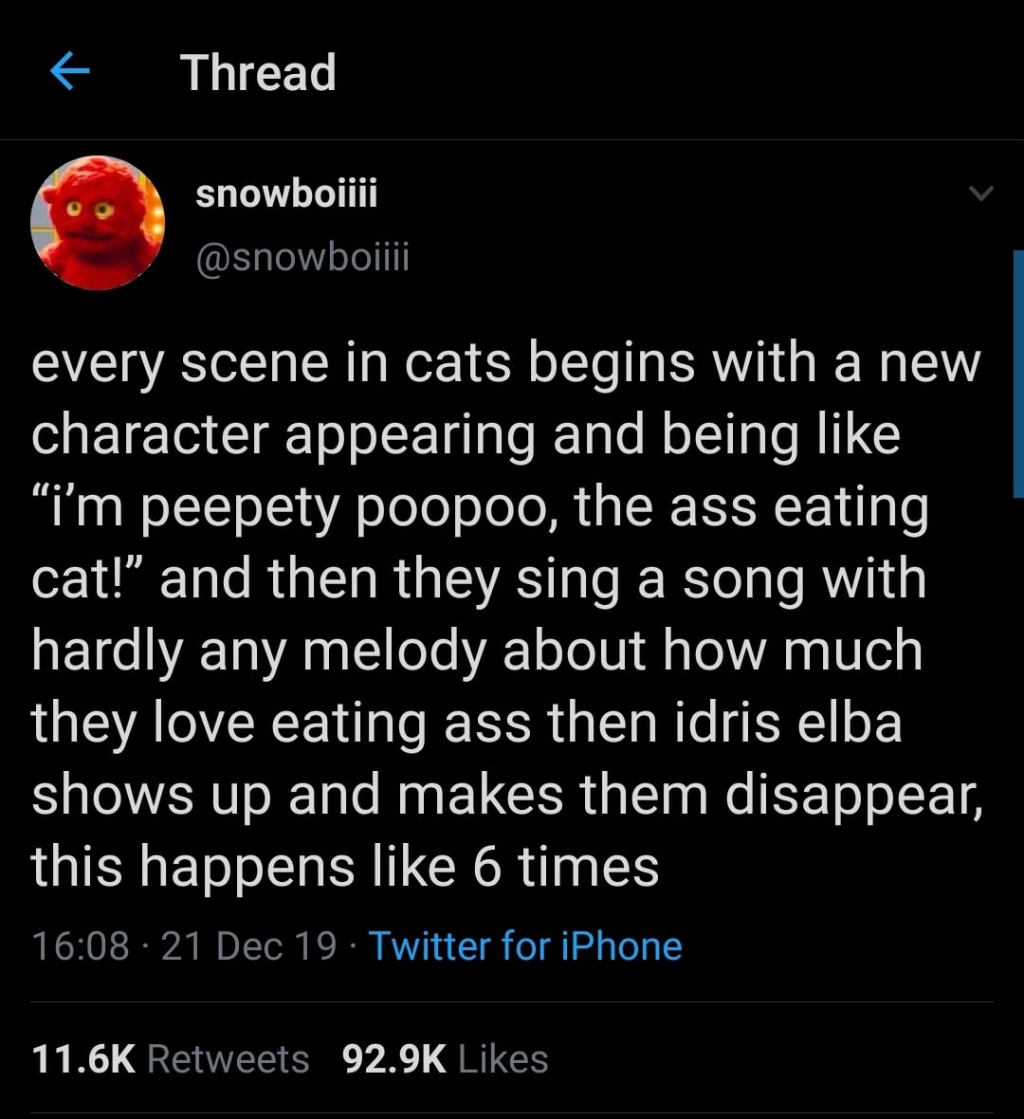Click the 16:08 timestamp
1024x1119 pixels.
point(80,945)
